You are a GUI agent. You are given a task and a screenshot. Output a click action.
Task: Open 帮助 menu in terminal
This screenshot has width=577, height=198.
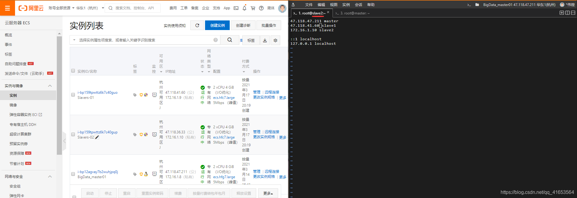tap(371, 5)
